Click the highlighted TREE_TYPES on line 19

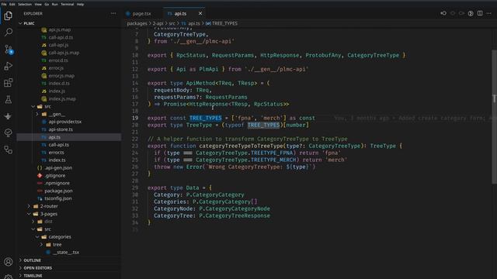pos(205,118)
